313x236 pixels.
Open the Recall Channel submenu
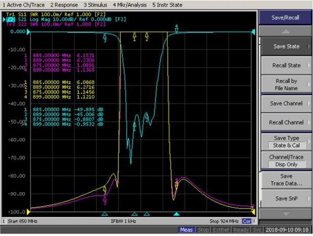286,122
